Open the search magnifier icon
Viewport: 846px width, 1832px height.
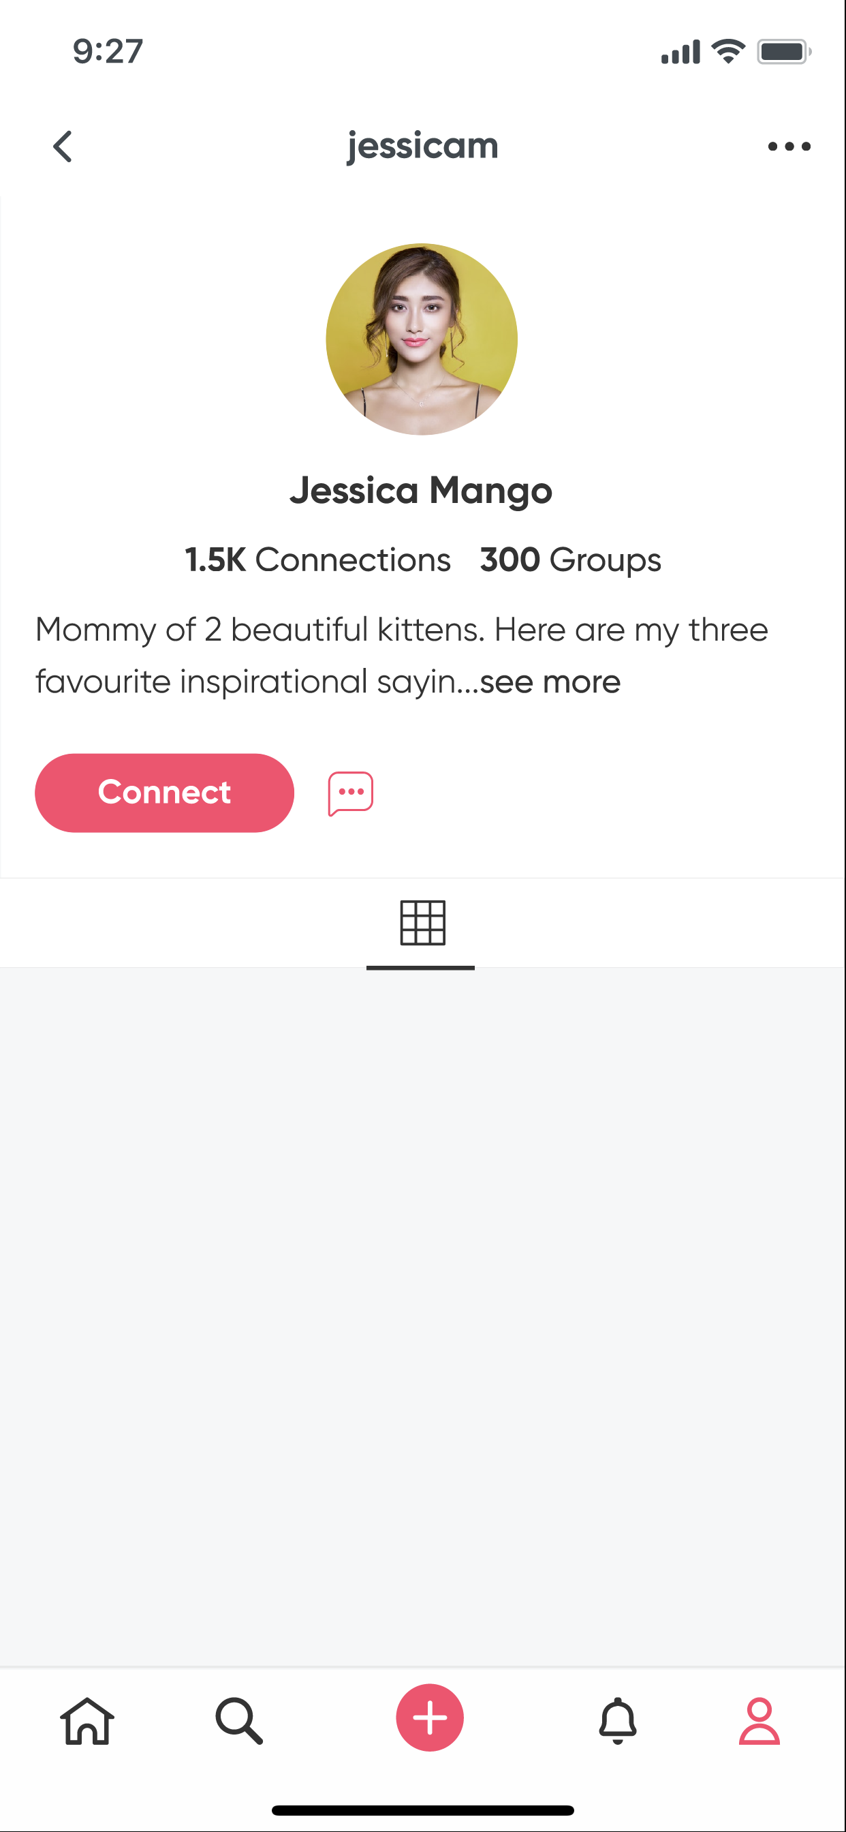pos(239,1721)
